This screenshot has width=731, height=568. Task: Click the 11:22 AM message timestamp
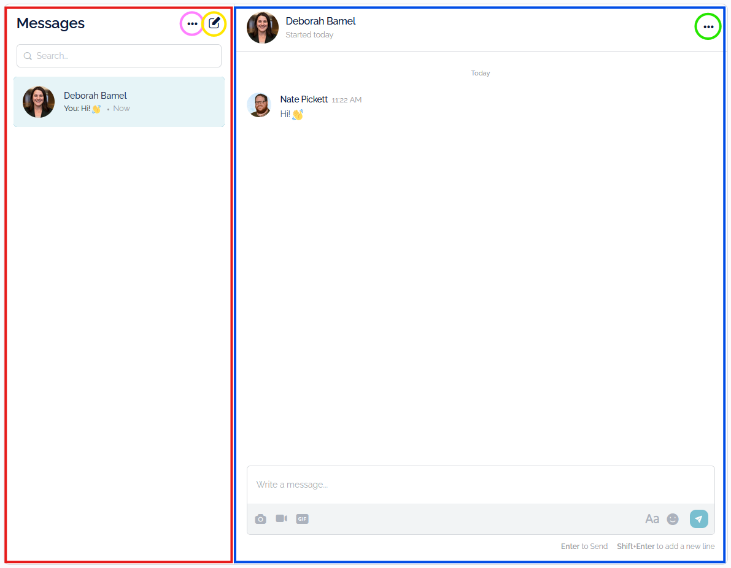[x=347, y=100]
